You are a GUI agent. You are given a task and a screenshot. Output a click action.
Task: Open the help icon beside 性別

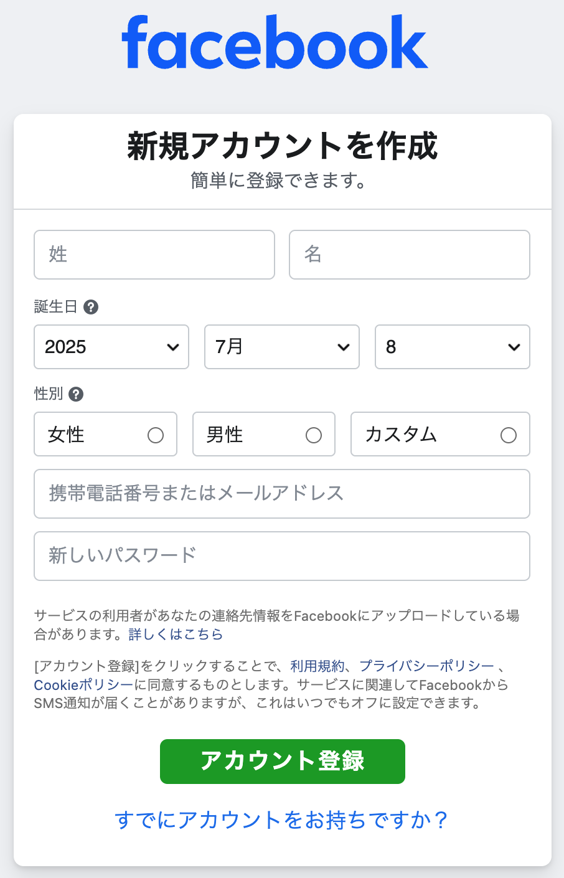[76, 394]
